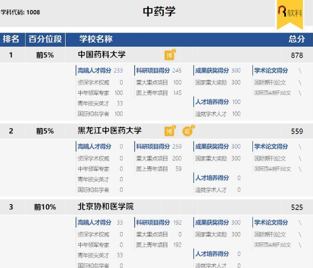Viewport: 313px width, 268px height.
Task: Click 青年拔尖英才 33 row in 中国药科大学
Action: [x=100, y=103]
